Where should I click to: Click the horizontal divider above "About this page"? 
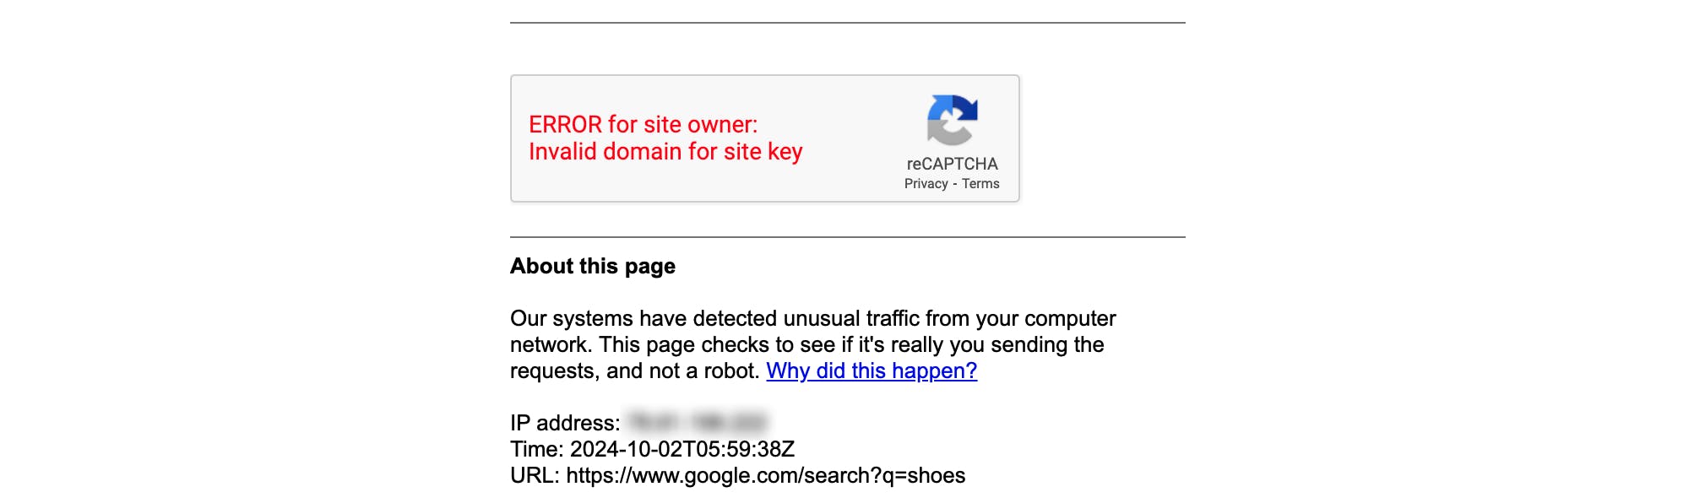click(x=847, y=237)
